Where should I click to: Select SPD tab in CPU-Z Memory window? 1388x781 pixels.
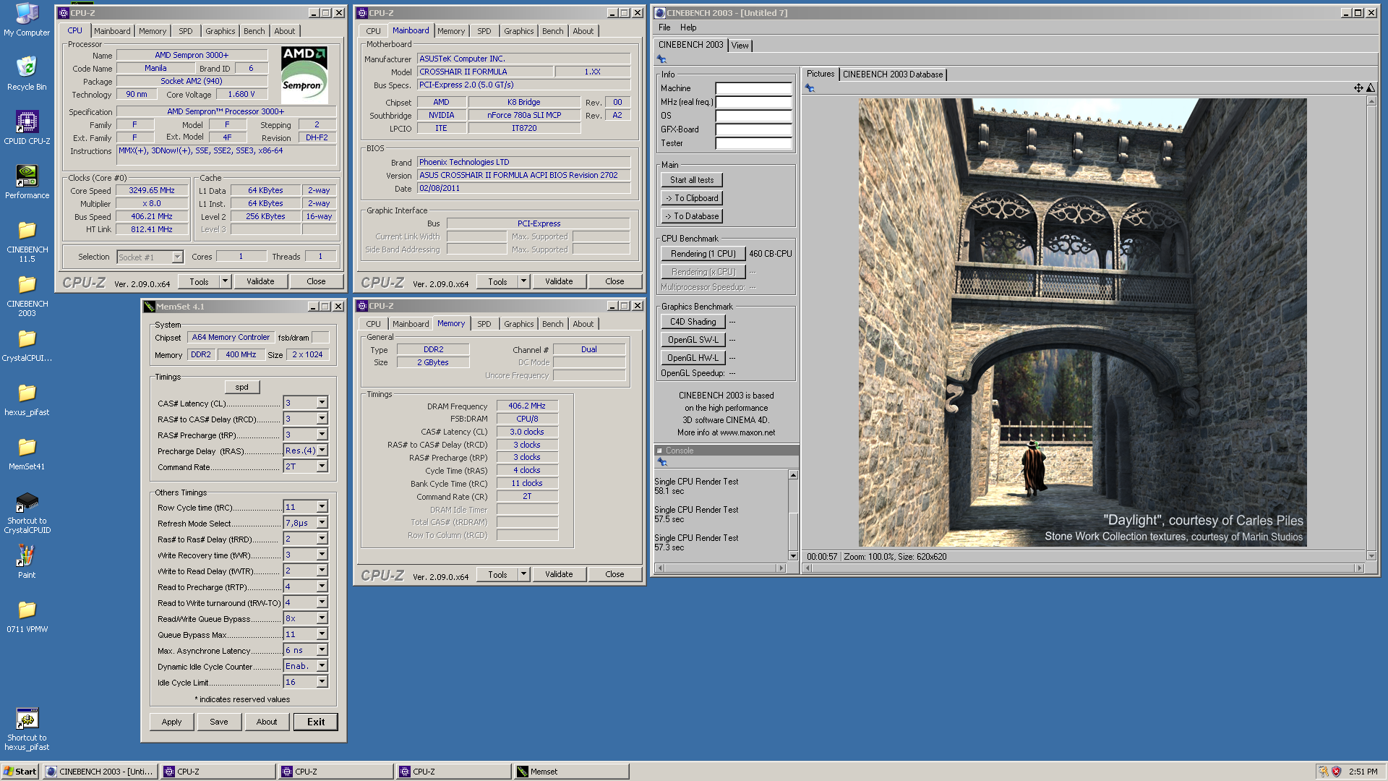tap(484, 324)
